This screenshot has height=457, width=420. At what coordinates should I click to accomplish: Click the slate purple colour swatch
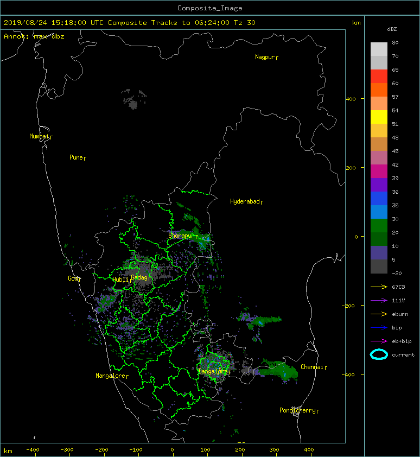(379, 253)
